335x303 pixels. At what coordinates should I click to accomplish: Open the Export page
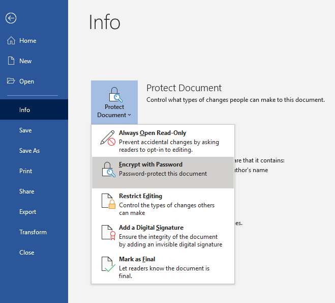(x=34, y=212)
